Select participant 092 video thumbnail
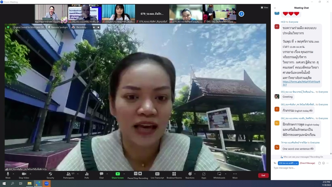This screenshot has height=187, width=332. (85, 14)
